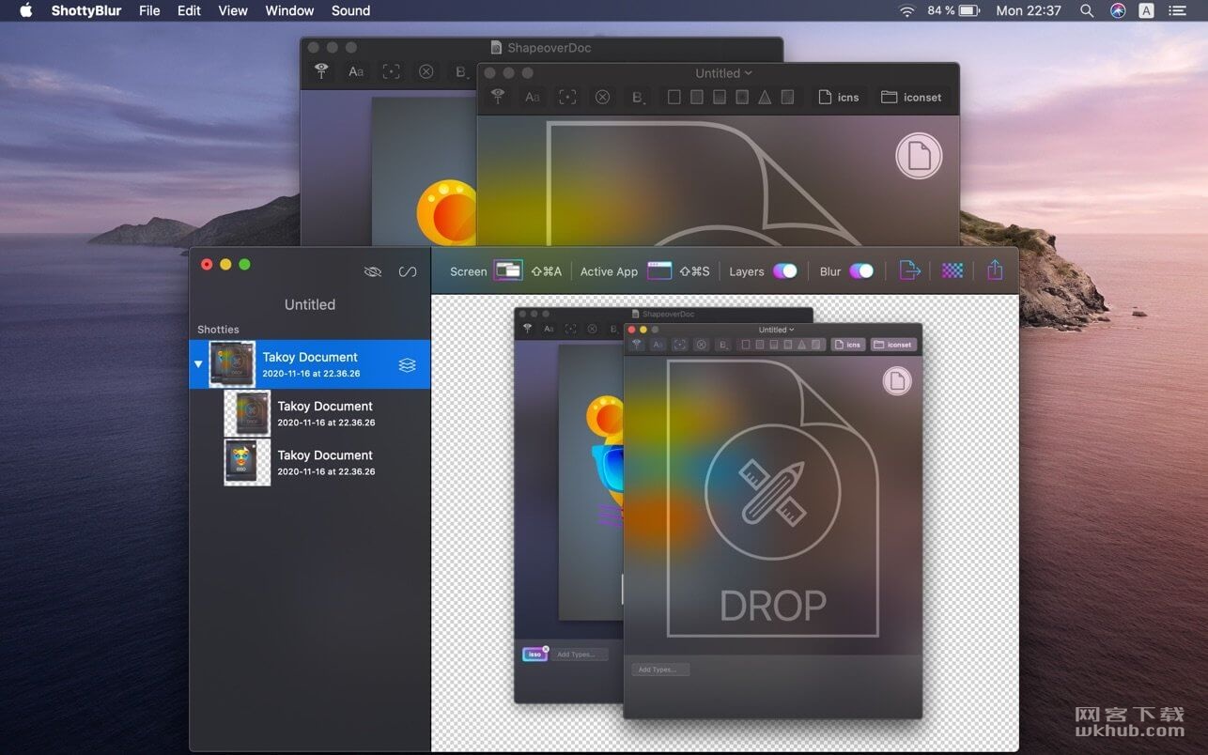Click the Wi-Fi status icon in menu bar
This screenshot has height=755, width=1208.
coord(906,10)
